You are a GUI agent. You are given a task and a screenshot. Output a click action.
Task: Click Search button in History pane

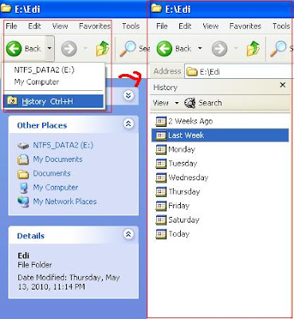pyautogui.click(x=203, y=103)
